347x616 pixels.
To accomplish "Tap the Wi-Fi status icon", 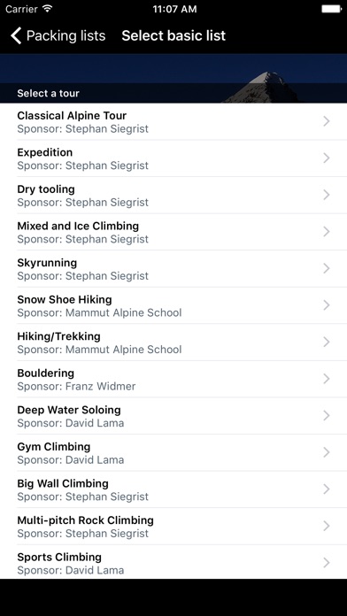I will click(48, 9).
